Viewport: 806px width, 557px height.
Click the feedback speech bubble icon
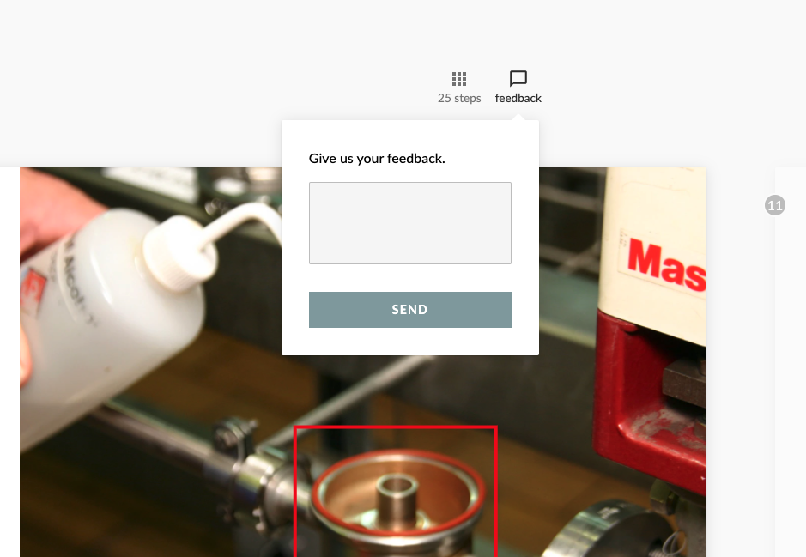[518, 79]
